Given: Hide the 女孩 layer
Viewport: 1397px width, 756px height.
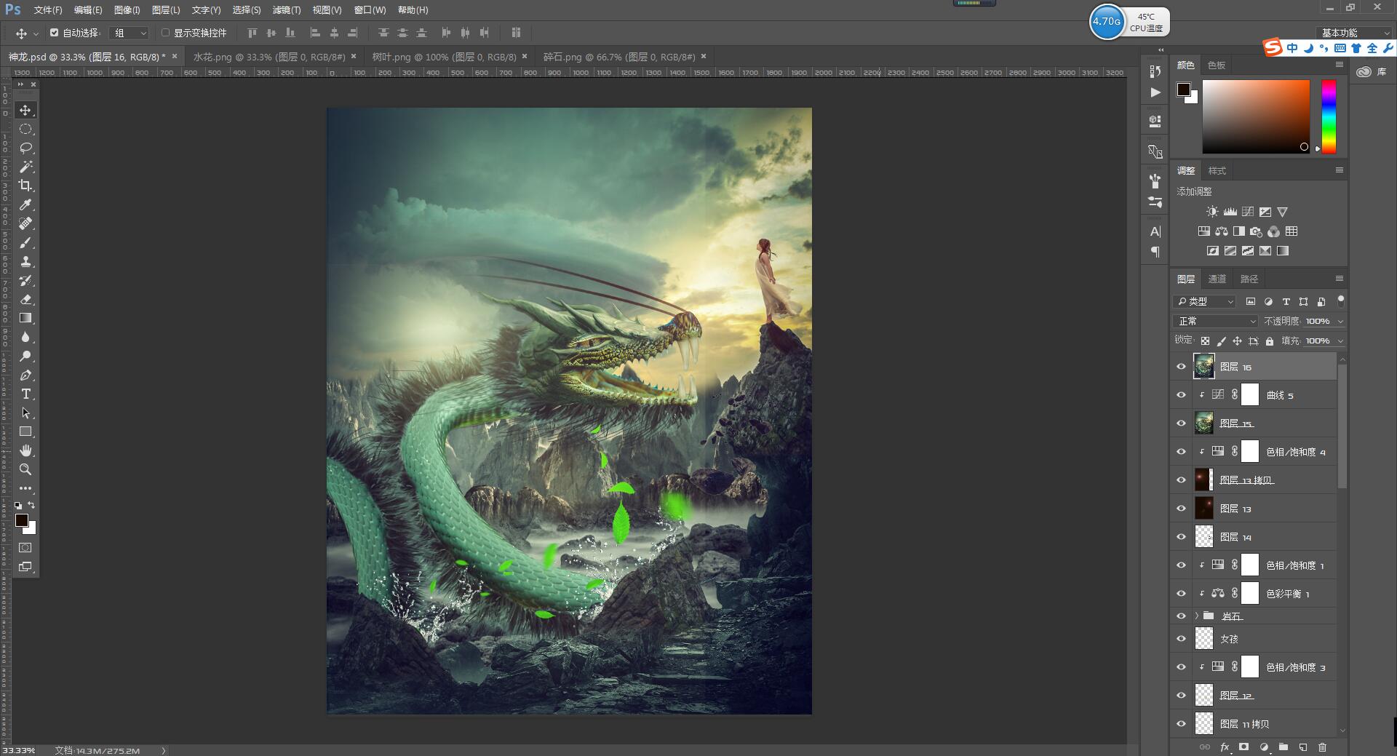Looking at the screenshot, I should [1181, 639].
